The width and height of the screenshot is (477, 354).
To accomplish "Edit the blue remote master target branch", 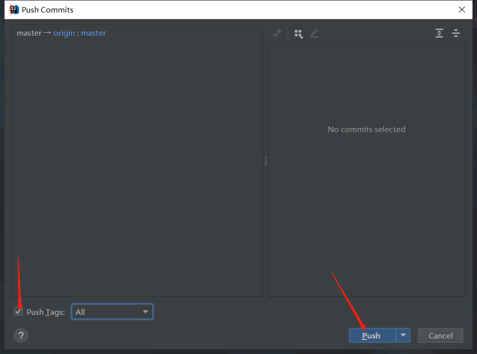I will pyautogui.click(x=93, y=33).
